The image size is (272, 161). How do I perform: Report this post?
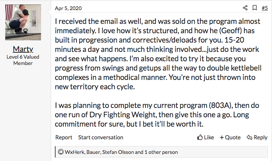[64, 137]
